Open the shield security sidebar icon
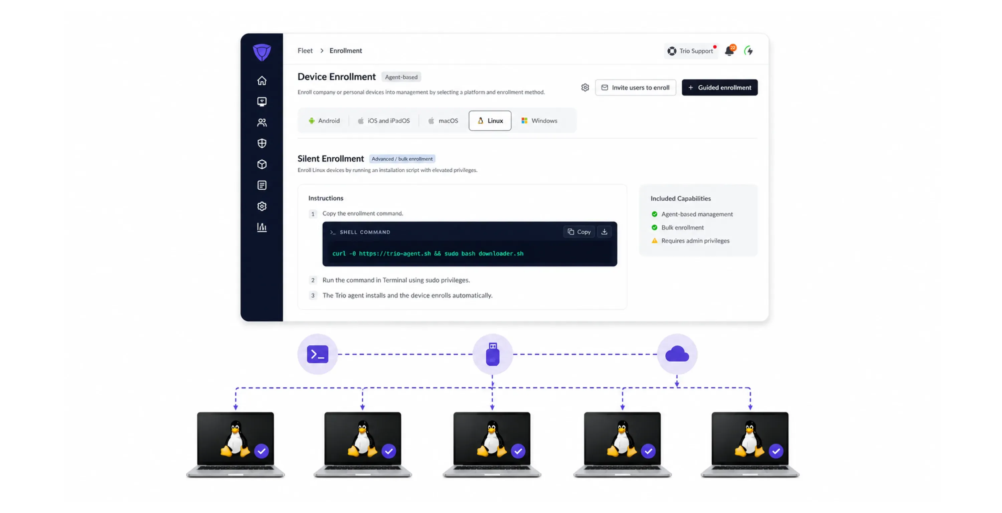1002x513 pixels. tap(262, 144)
